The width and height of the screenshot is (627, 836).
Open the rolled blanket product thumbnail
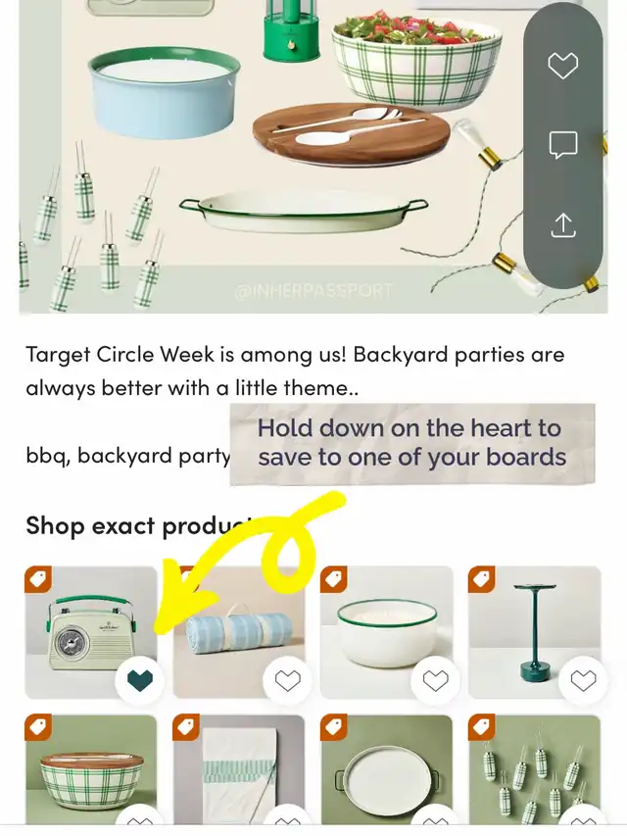[x=239, y=632]
